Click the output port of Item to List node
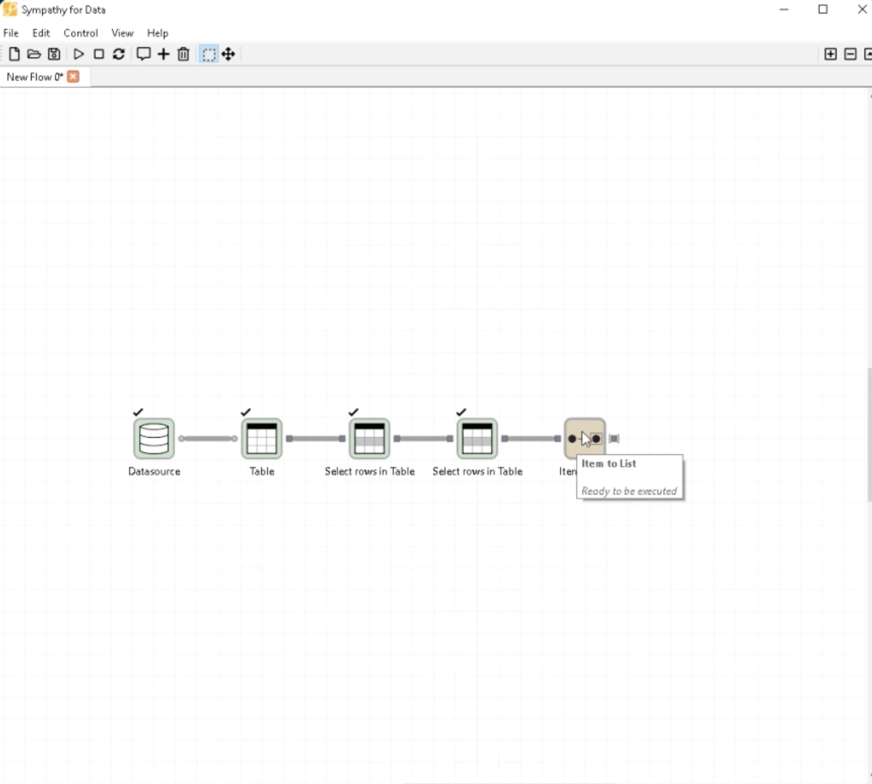This screenshot has height=784, width=872. (x=614, y=438)
